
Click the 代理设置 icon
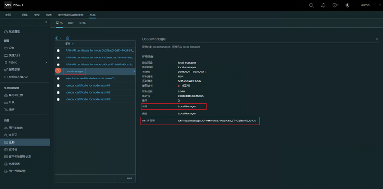6,164
